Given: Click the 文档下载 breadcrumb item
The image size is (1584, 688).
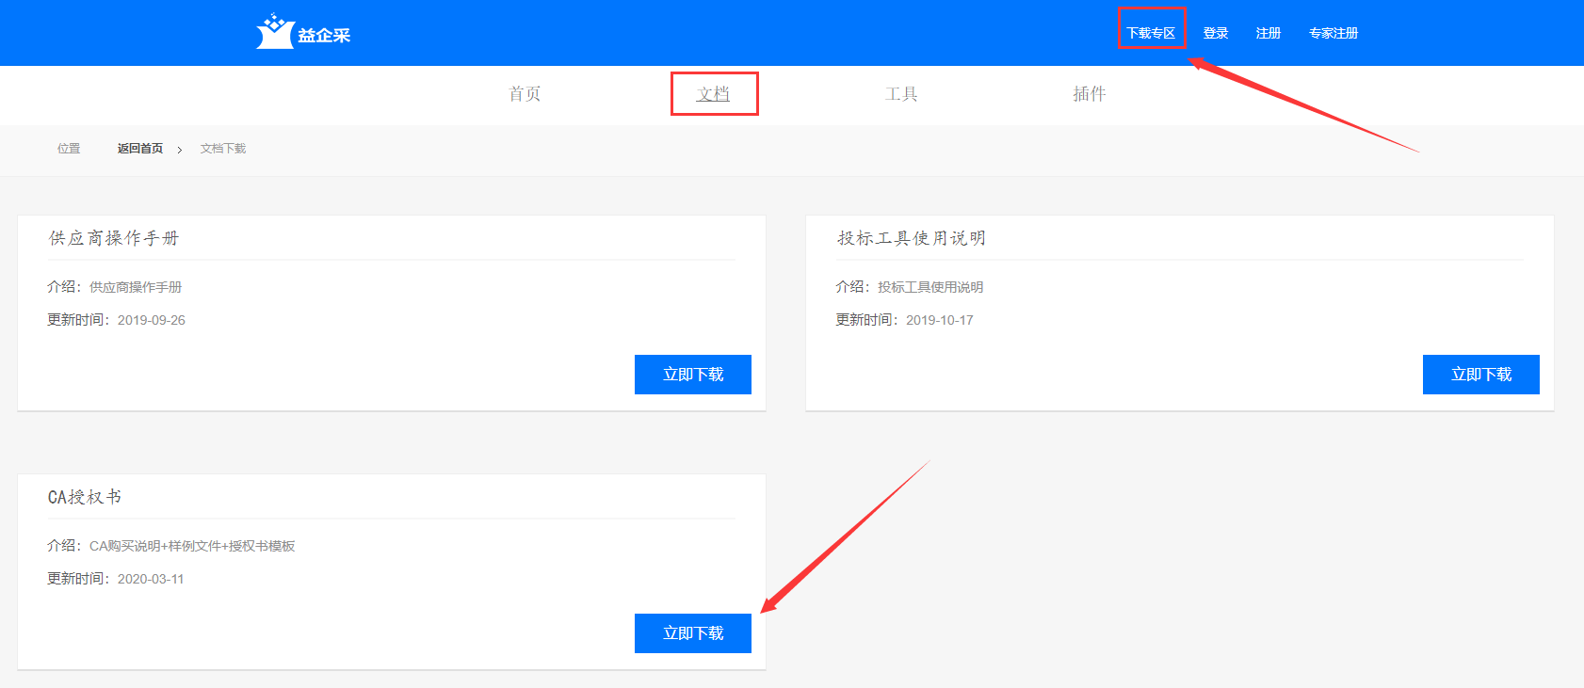Looking at the screenshot, I should tap(223, 149).
